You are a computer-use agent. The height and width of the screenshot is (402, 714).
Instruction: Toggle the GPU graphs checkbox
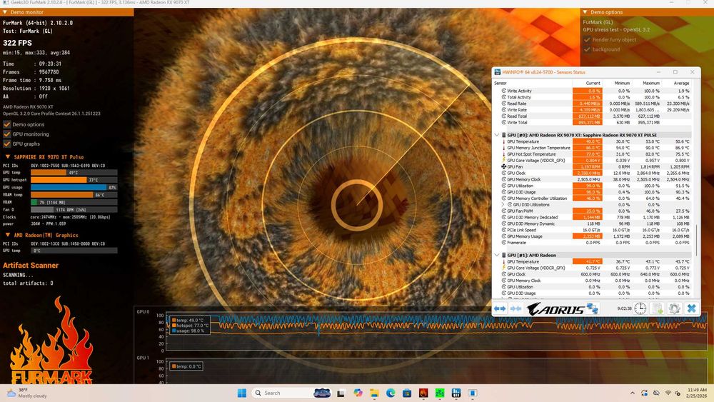click(x=7, y=144)
